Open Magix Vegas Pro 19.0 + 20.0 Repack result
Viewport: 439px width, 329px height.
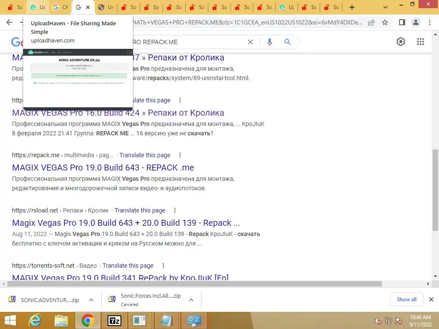[126, 223]
